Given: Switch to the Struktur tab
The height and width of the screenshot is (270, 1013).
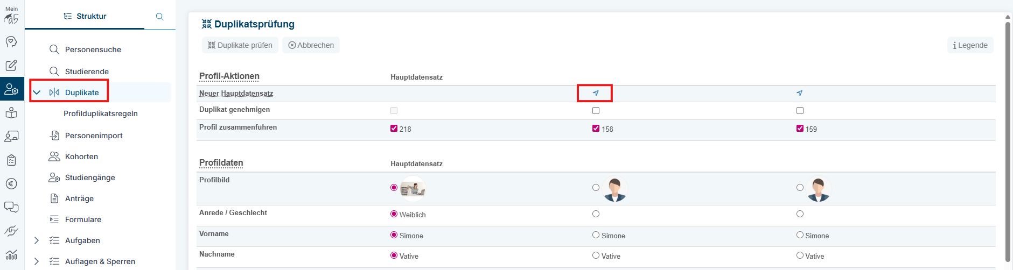Looking at the screenshot, I should tap(85, 16).
